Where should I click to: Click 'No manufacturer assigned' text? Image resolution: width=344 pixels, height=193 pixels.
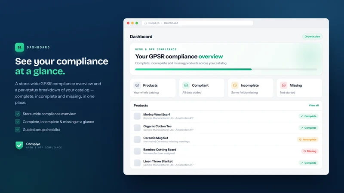[159, 153]
